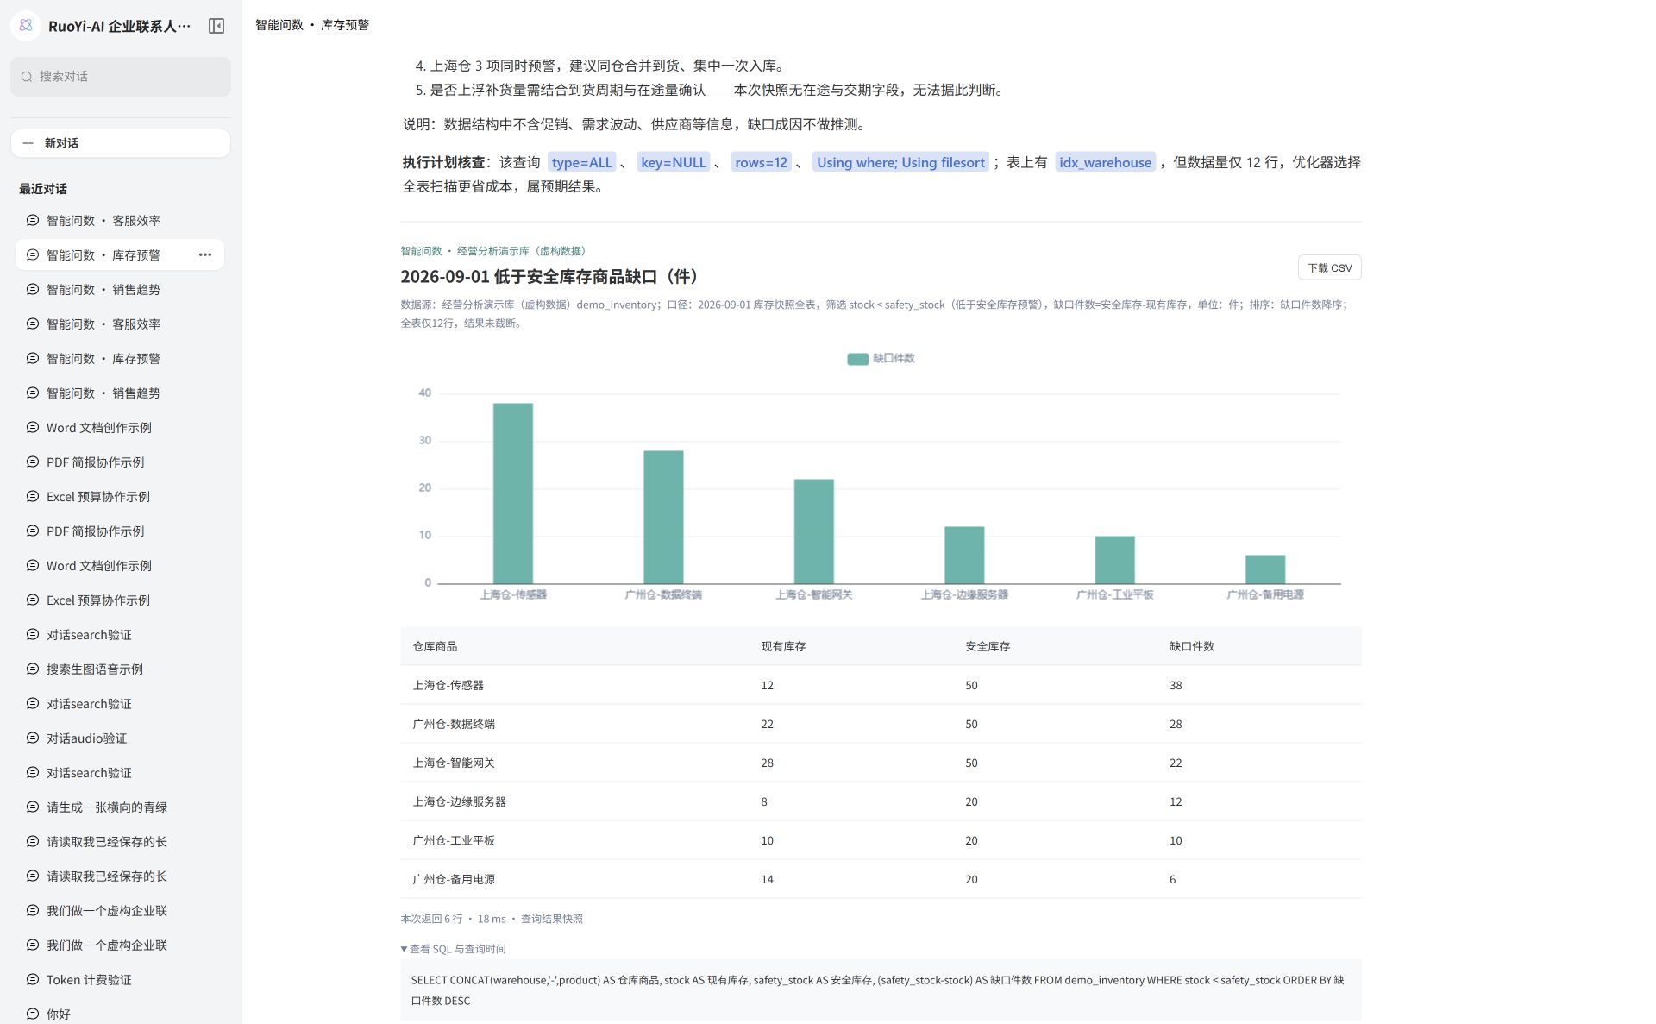
Task: Collapse the 查看 SQL 与查询时间 section
Action: tap(453, 949)
